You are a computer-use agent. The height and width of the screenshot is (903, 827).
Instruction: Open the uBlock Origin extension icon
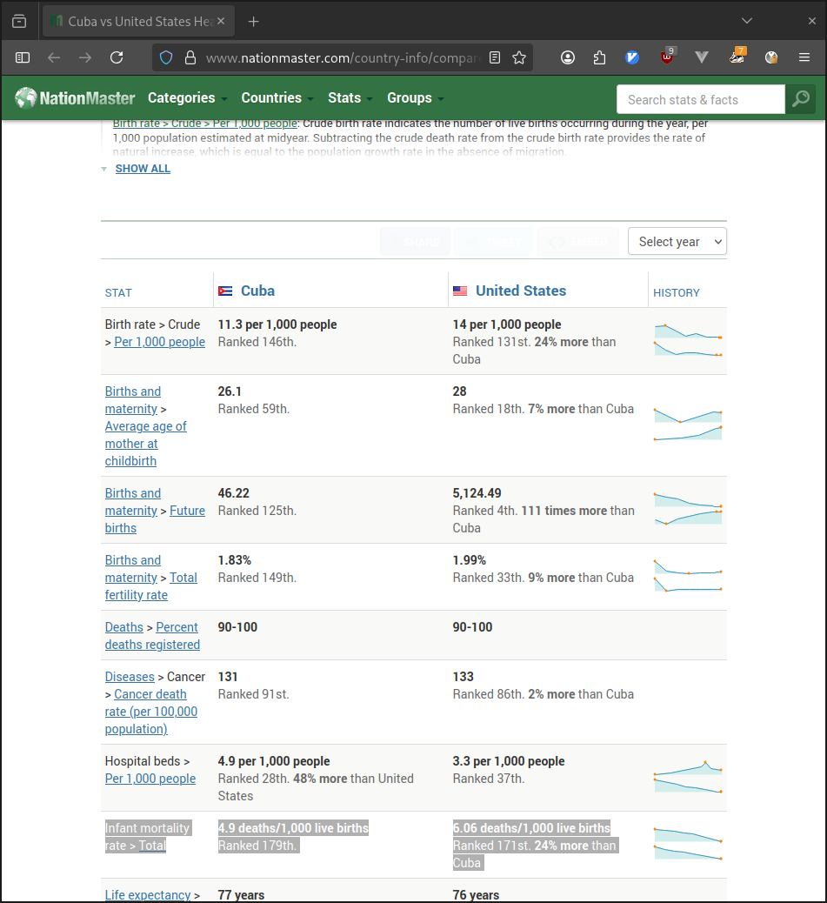(x=667, y=57)
